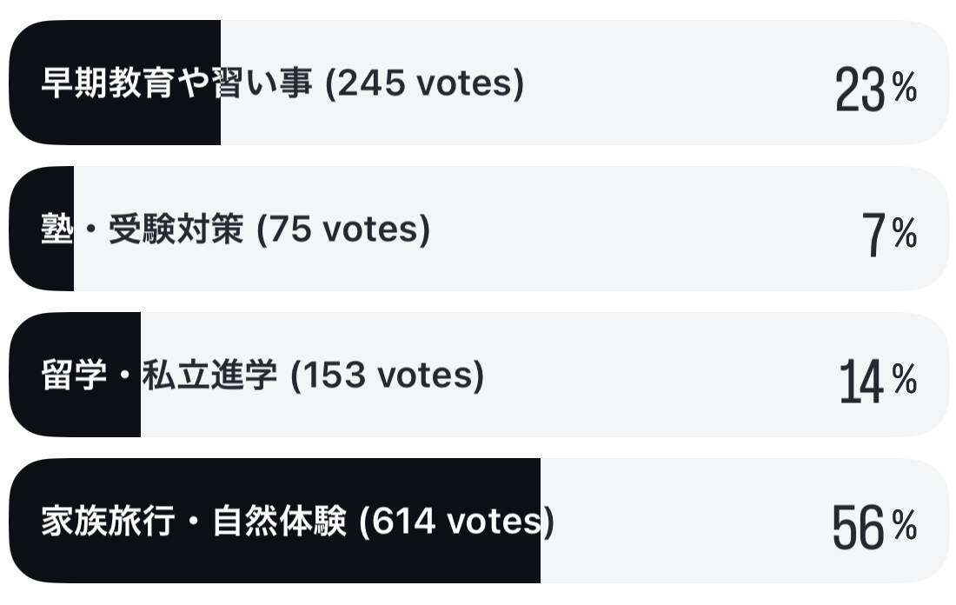This screenshot has height=605, width=956.
Task: Click the 23% result percentage
Action: click(875, 89)
